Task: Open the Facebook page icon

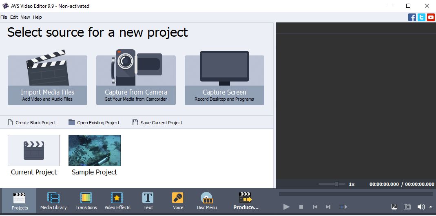Action: click(x=412, y=18)
